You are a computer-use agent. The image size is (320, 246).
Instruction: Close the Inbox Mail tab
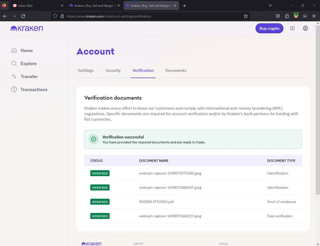(x=62, y=5)
